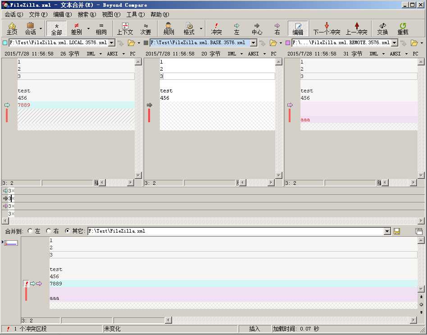427x335 pixels.
Task: Toggle 编辑 edit mode button
Action: pos(298,28)
